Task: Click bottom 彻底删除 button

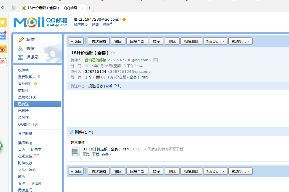Action: point(191,171)
